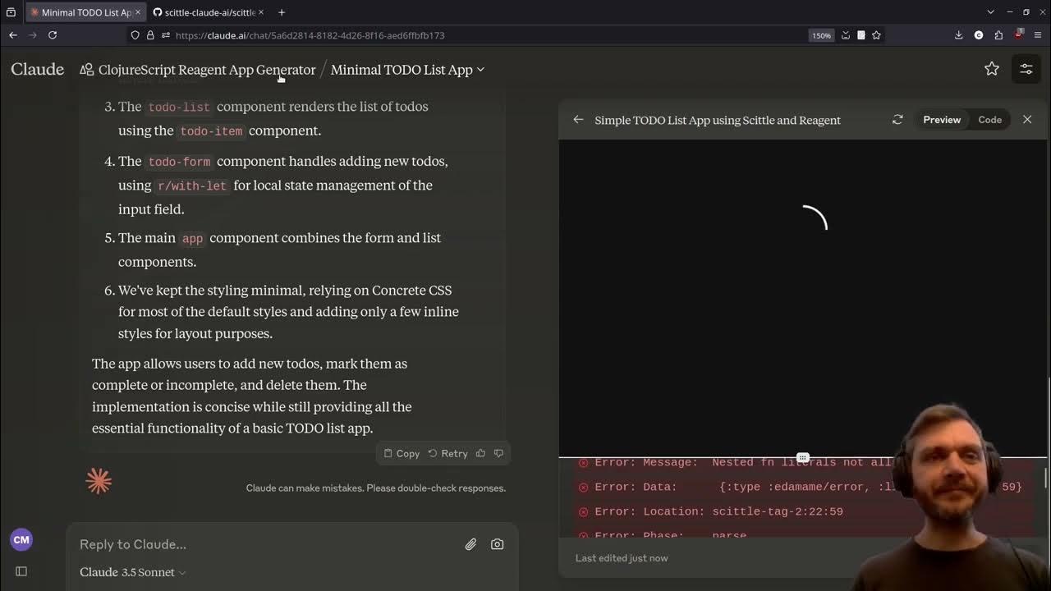1051x591 pixels.
Task: Switch artifact to Preview view
Action: coord(942,120)
